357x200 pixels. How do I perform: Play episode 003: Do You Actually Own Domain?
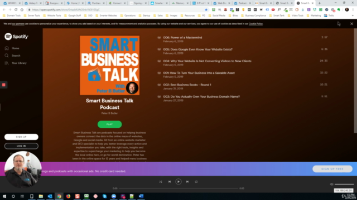201,97
